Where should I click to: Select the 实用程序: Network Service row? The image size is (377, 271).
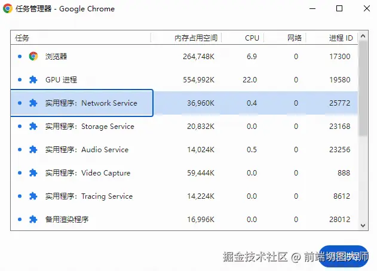pos(184,103)
